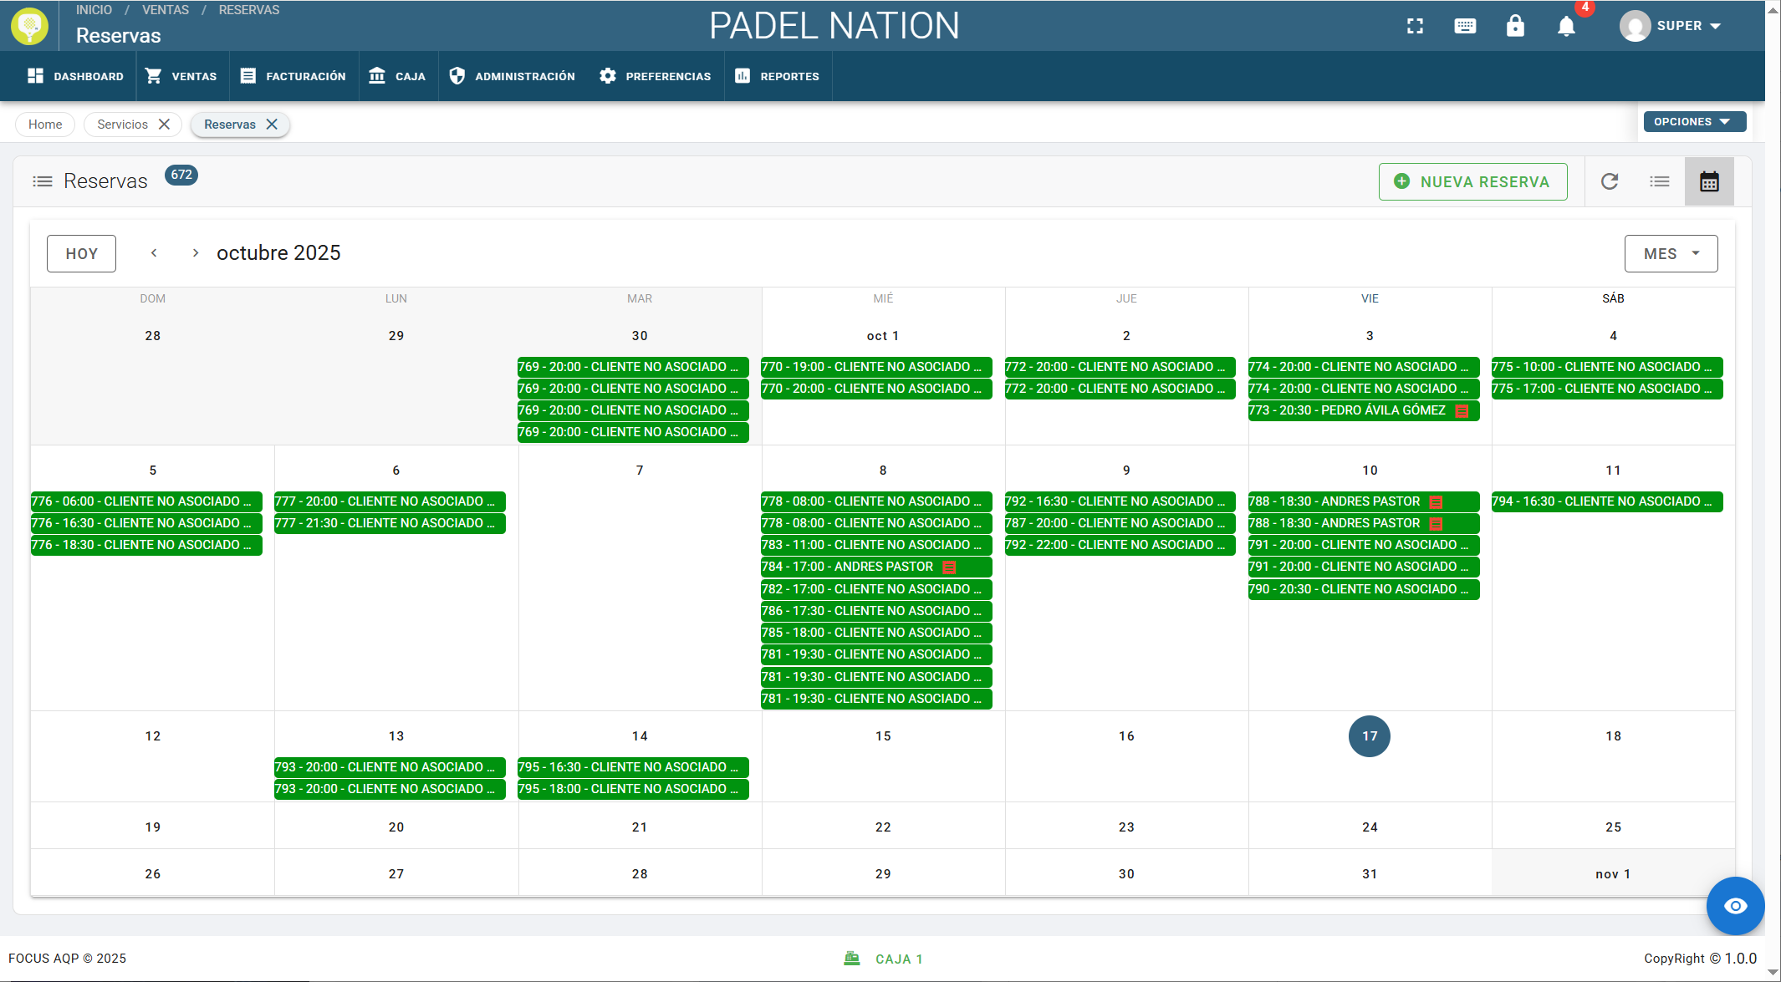Click the Padel Nation logo icon

(x=30, y=26)
